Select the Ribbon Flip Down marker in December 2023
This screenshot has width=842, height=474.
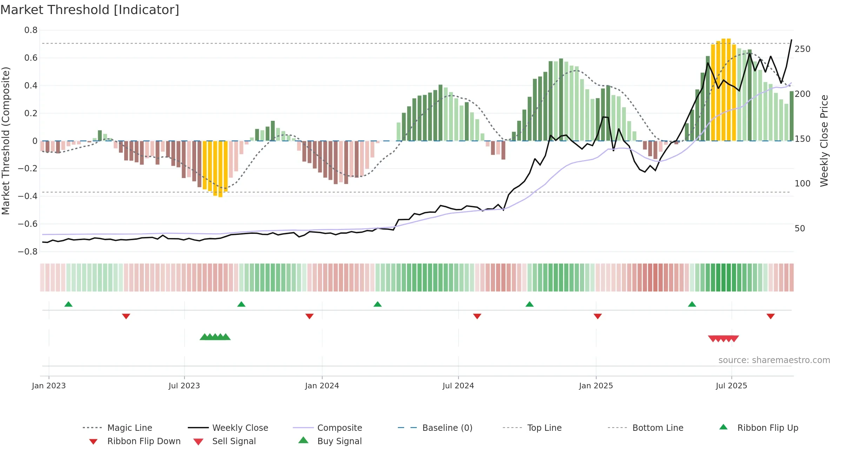pyautogui.click(x=309, y=316)
